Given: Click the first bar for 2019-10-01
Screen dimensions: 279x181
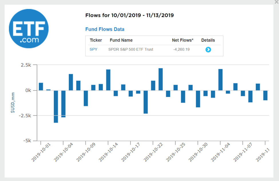Looking at the screenshot, I should pos(41,86).
